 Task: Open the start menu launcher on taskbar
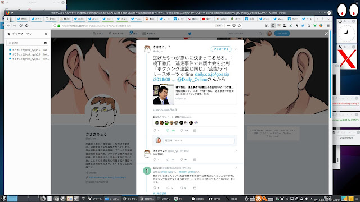[3, 199]
